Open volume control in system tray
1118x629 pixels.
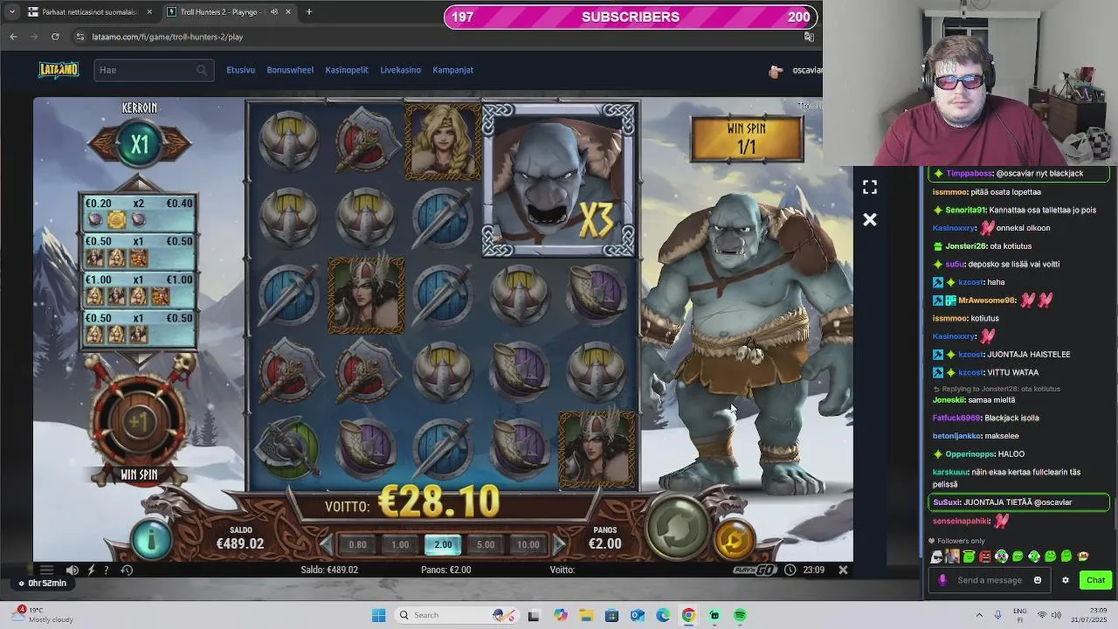coord(1058,615)
